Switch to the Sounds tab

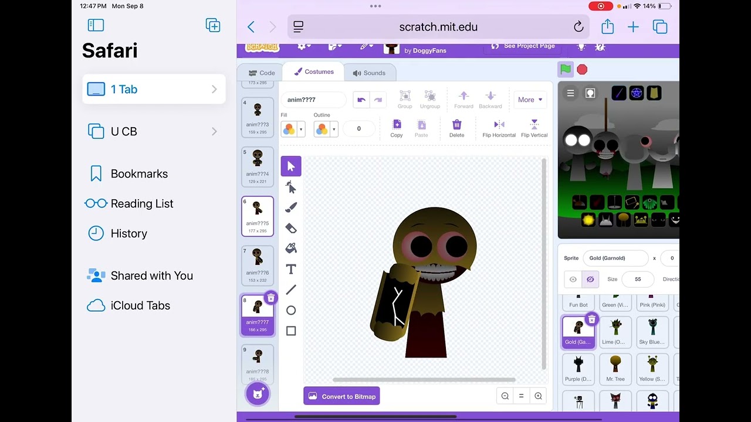pos(370,73)
